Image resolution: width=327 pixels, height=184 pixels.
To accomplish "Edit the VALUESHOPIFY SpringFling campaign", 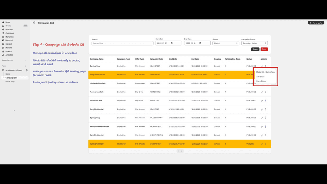I will (x=262, y=118).
